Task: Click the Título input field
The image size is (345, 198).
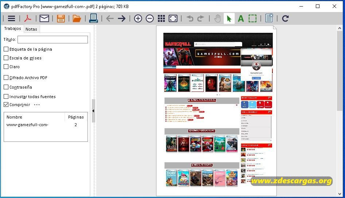Action: click(53, 40)
